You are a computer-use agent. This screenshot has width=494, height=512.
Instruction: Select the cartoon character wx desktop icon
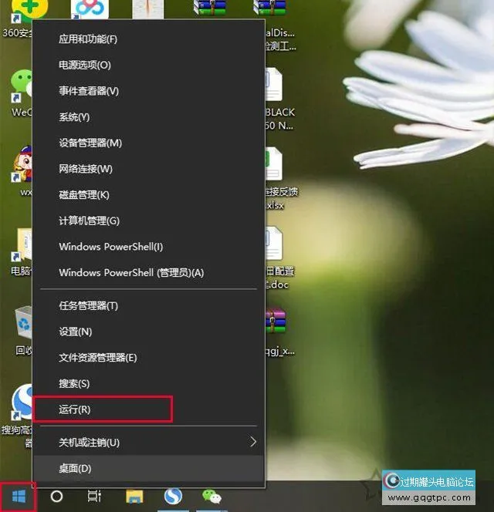(22, 170)
